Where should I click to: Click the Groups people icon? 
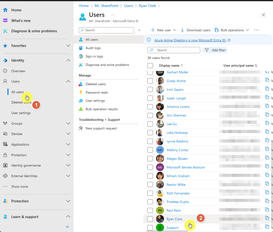point(5,123)
